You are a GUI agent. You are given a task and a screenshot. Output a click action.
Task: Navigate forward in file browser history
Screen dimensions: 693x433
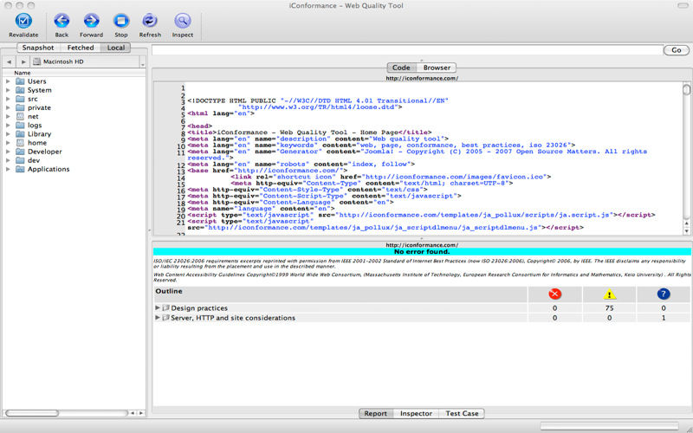[x=23, y=61]
